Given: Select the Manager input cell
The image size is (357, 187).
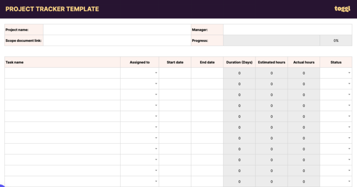Looking at the screenshot, I should pyautogui.click(x=288, y=30).
